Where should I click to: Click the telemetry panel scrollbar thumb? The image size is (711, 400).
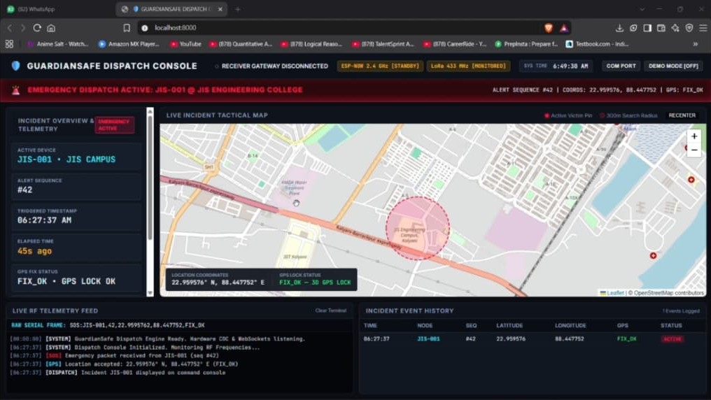[x=150, y=178]
